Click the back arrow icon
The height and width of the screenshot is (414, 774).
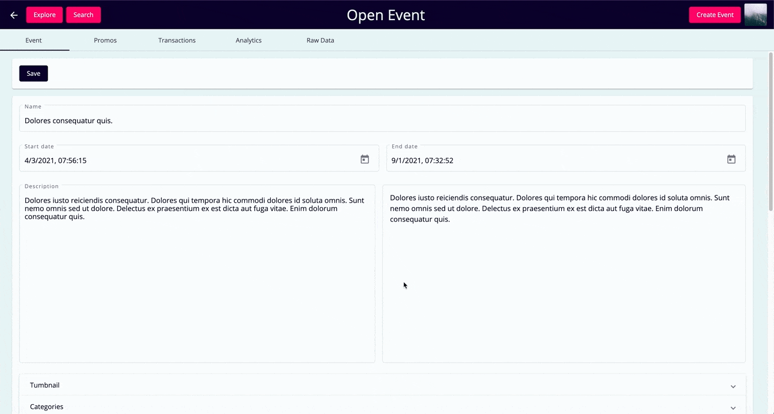pos(14,15)
